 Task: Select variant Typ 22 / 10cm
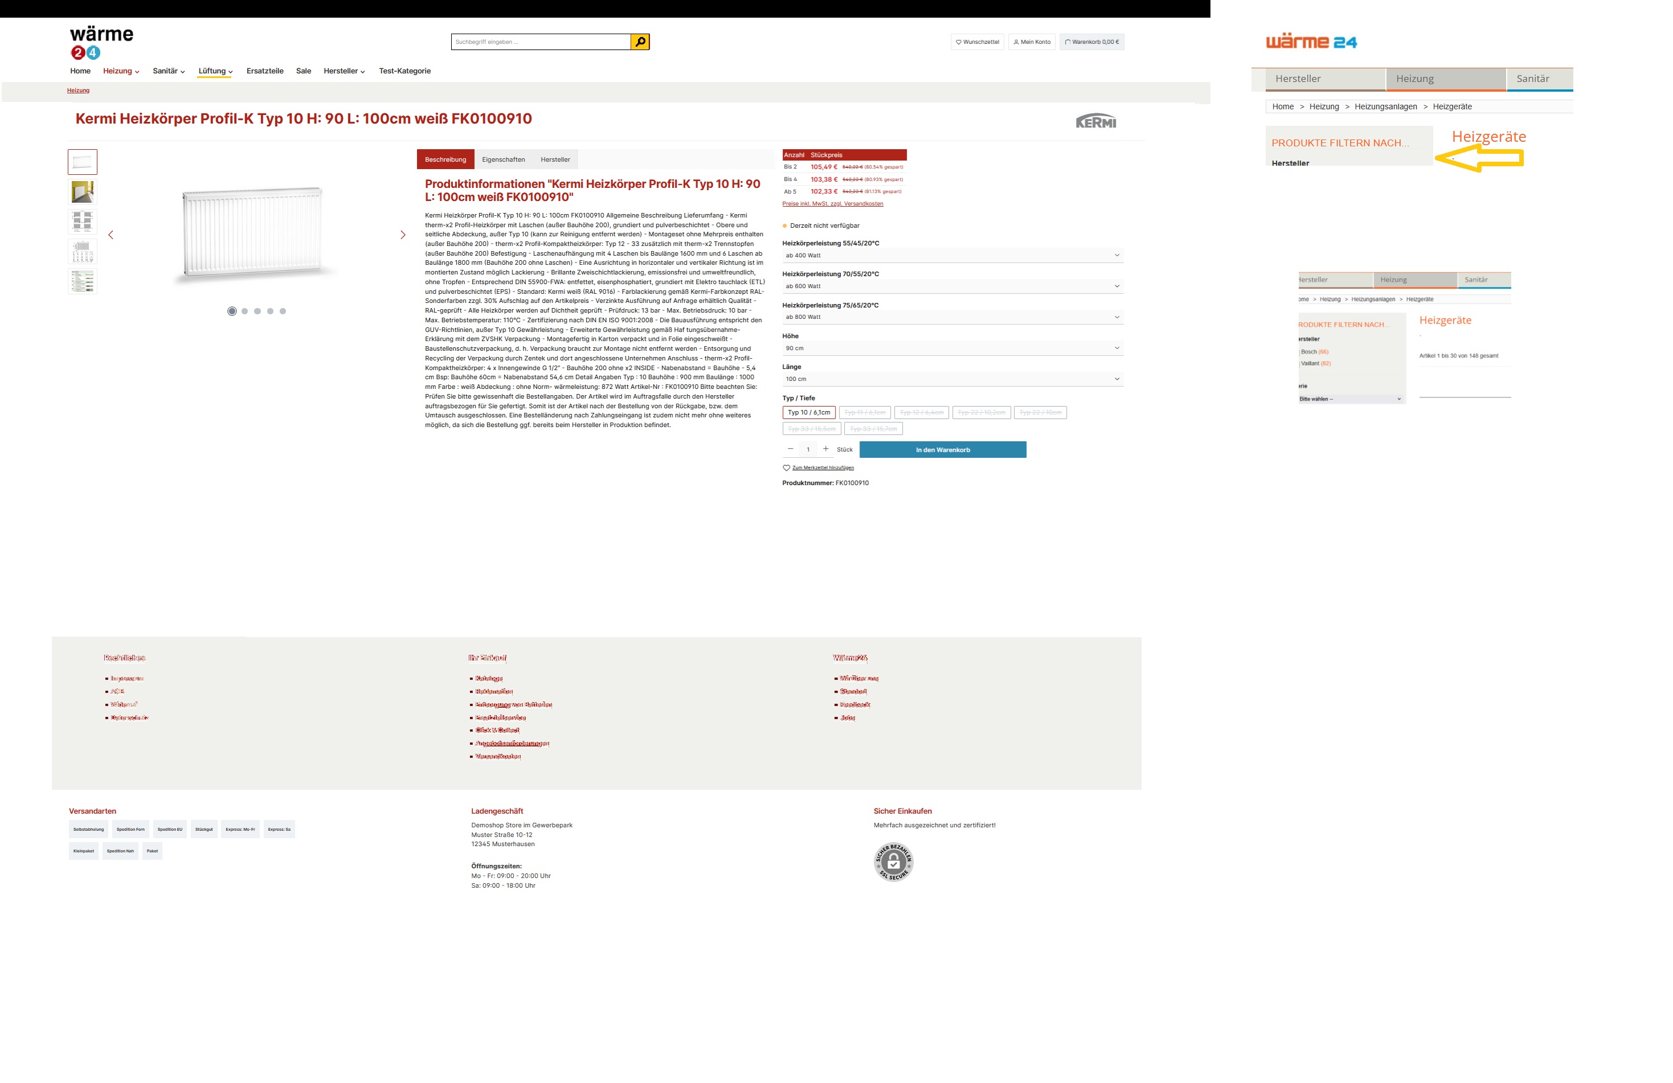1040,413
